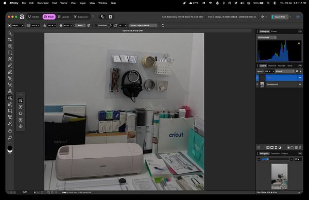Select the Hand view tool
This screenshot has width=309, height=200.
10,131
